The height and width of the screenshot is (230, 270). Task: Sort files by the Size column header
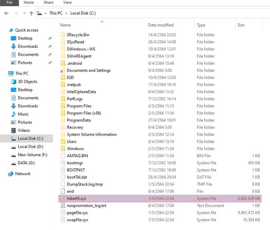coord(241,25)
